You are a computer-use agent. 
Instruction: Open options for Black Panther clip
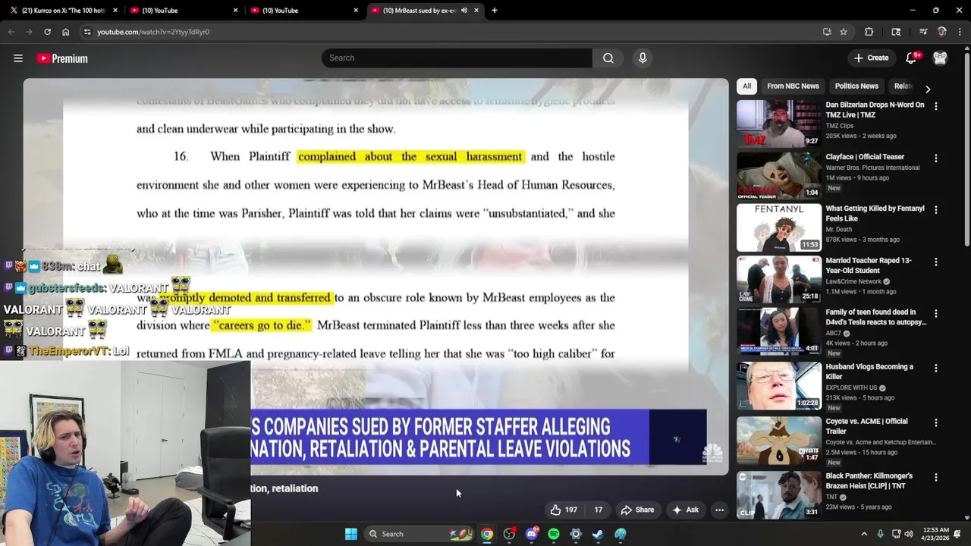point(935,477)
